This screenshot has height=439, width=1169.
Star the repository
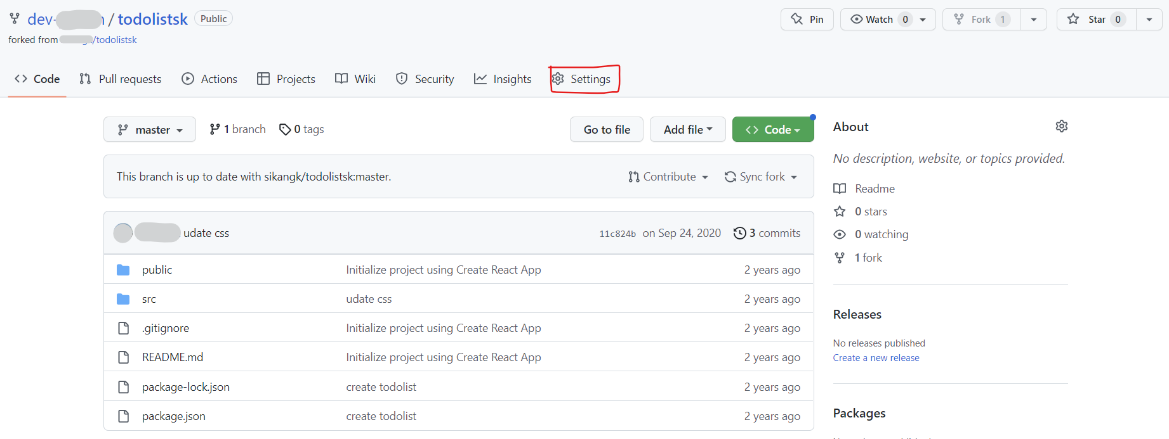click(1096, 19)
